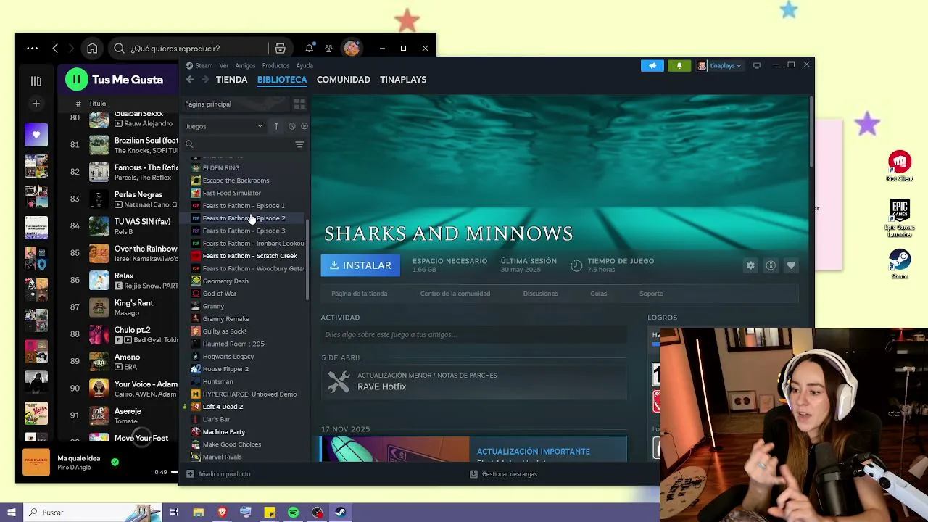The image size is (928, 522).
Task: Click the recent activity clock filter icon
Action: [x=292, y=126]
